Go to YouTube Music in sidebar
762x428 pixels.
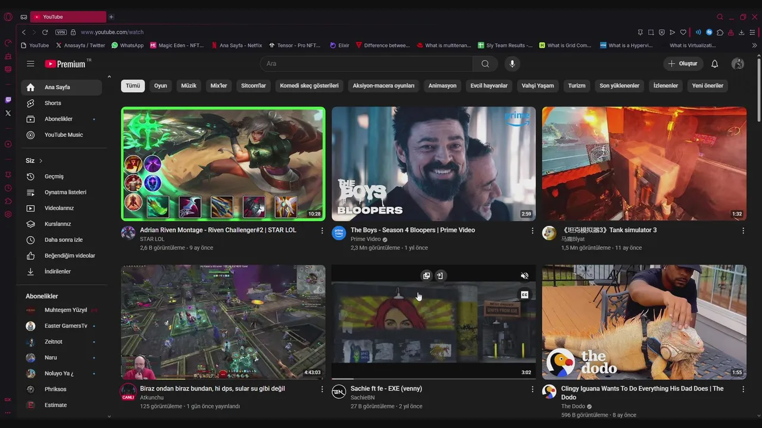click(x=61, y=135)
